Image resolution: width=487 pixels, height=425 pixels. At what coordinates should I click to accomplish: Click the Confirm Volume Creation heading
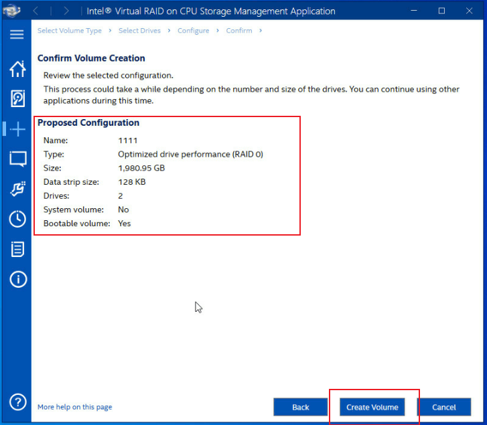coord(91,58)
